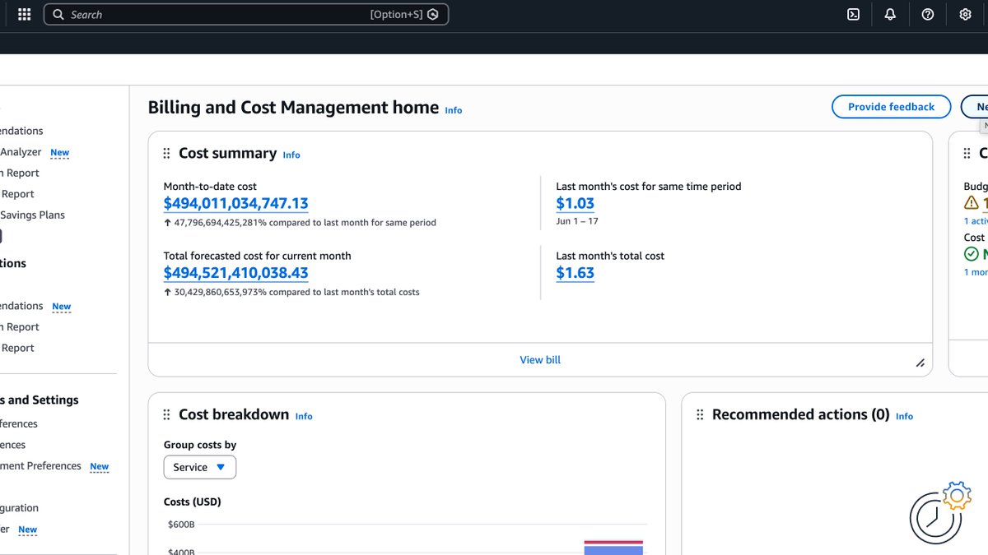Grab the Cost summary drag handle
This screenshot has height=555, width=988.
166,153
